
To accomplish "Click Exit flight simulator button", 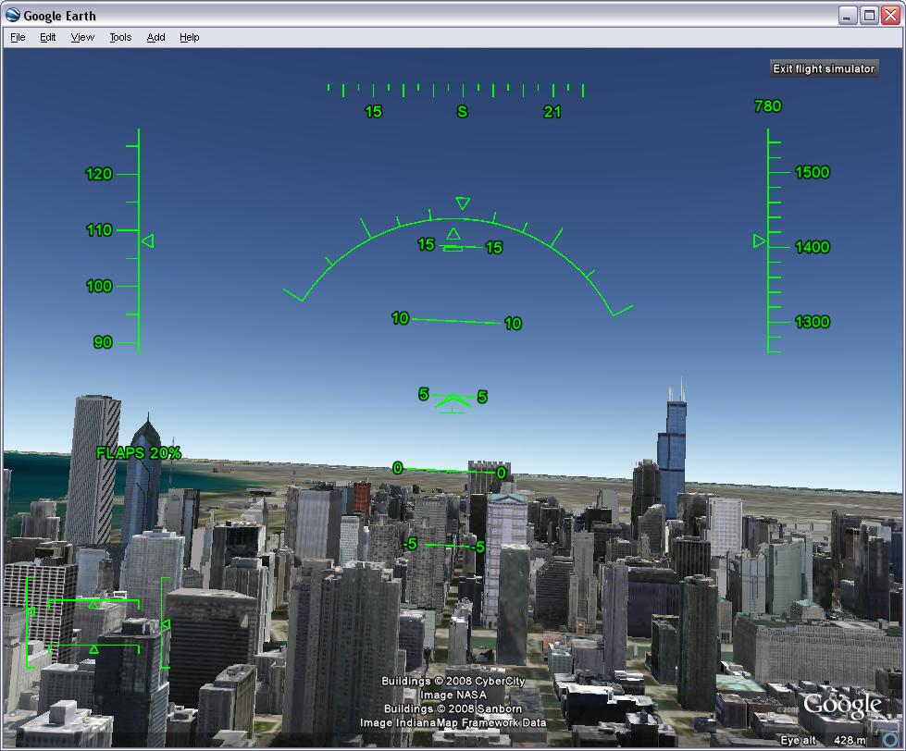I will (824, 68).
